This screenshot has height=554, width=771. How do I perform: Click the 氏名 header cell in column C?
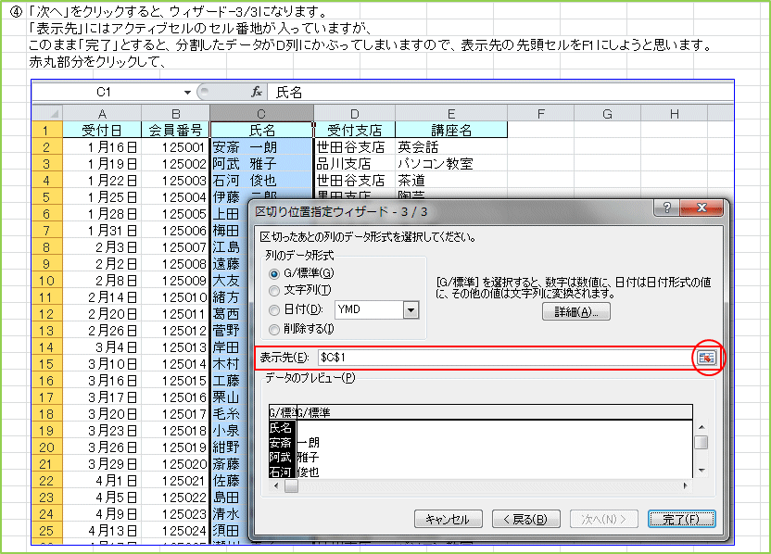click(261, 131)
